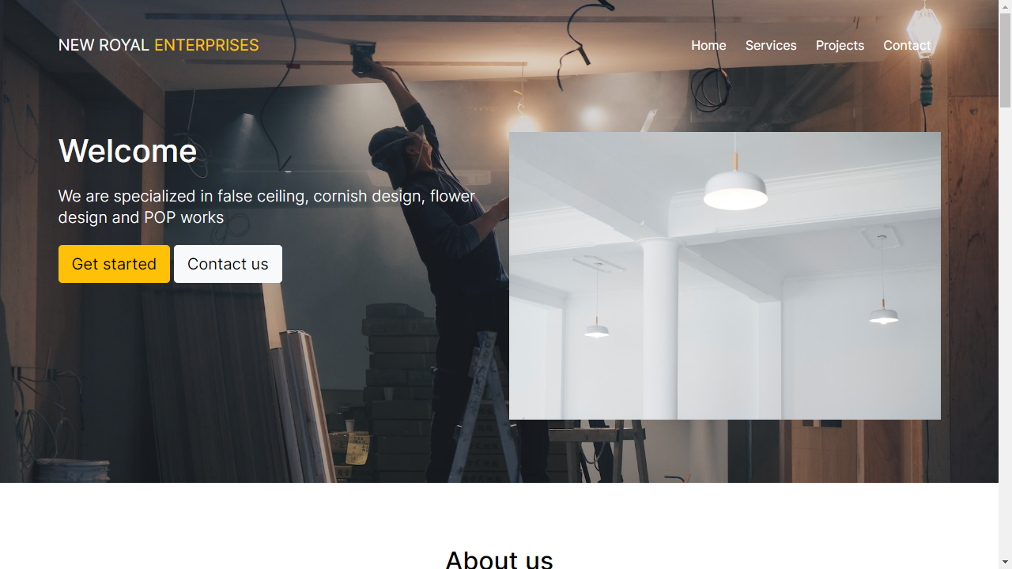Click the yellow ENTERPRISES word in the logo
The image size is (1012, 569).
click(x=206, y=45)
